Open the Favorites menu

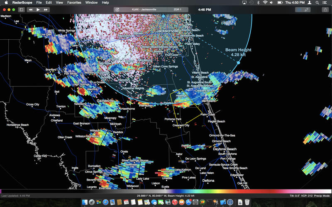(x=74, y=2)
